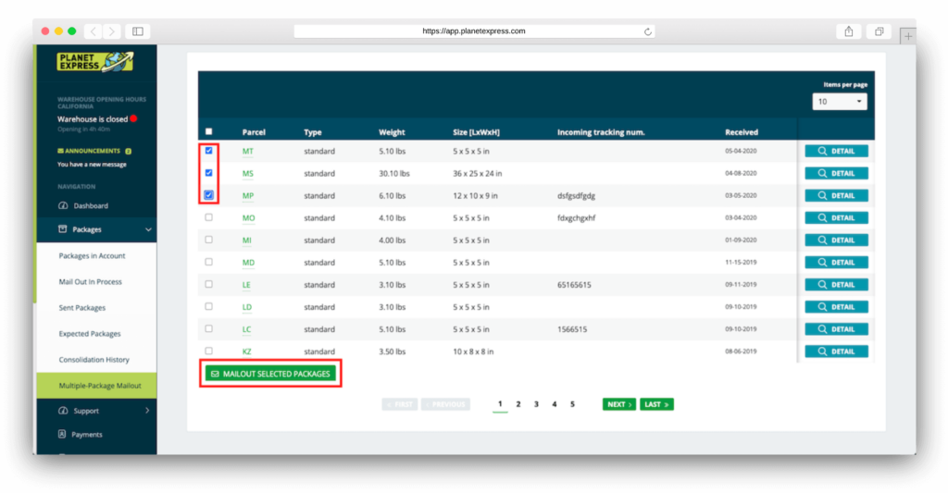948x493 pixels.
Task: Open the parcel MD link
Action: (248, 263)
